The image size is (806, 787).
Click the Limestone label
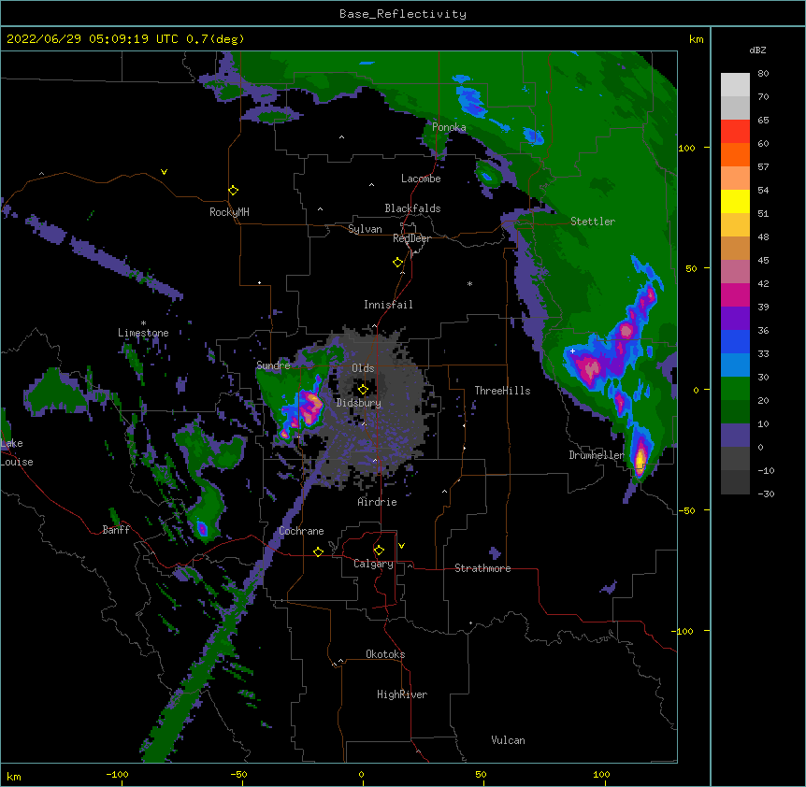pos(143,333)
